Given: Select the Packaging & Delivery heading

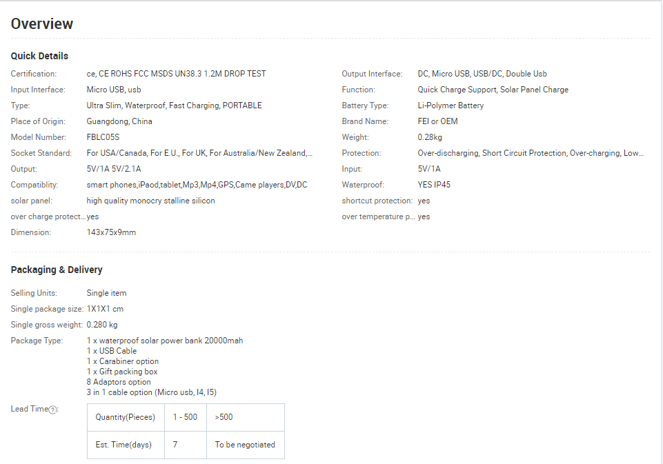Looking at the screenshot, I should (57, 270).
